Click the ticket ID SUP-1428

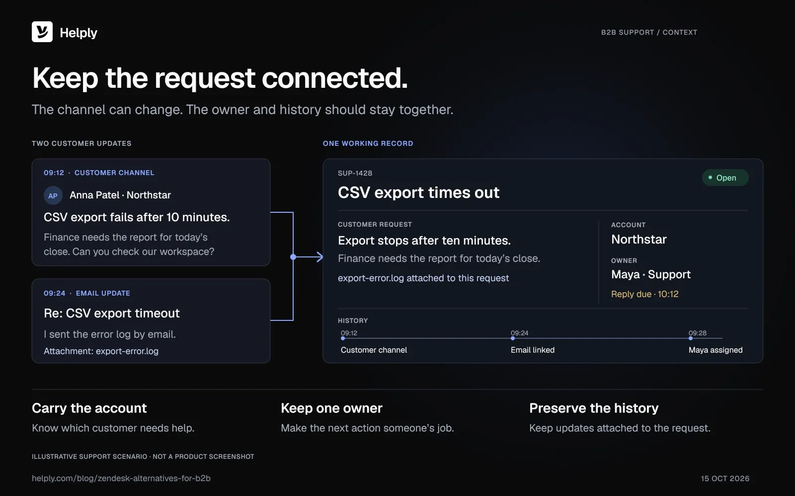point(355,173)
